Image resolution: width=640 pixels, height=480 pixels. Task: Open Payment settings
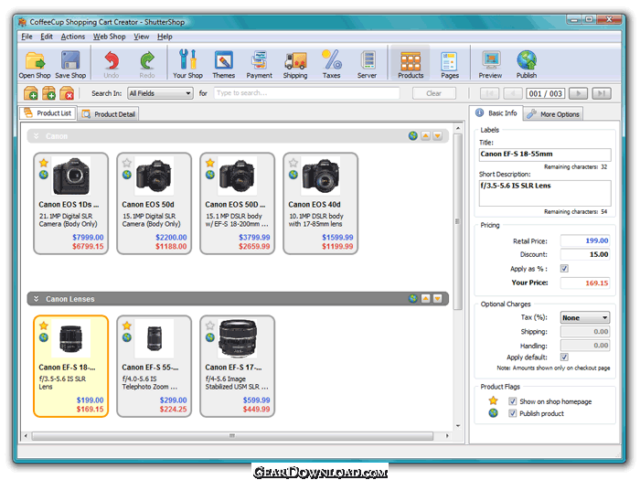(x=259, y=64)
